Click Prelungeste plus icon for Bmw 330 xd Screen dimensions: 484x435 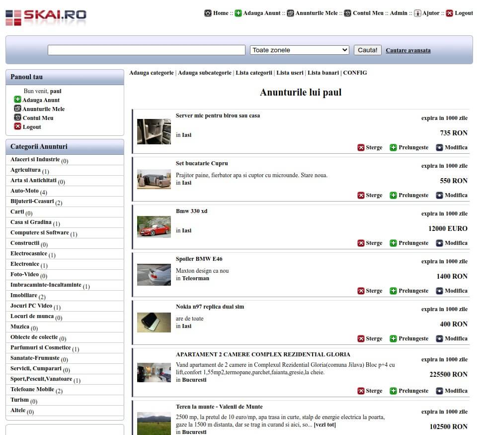click(x=393, y=243)
